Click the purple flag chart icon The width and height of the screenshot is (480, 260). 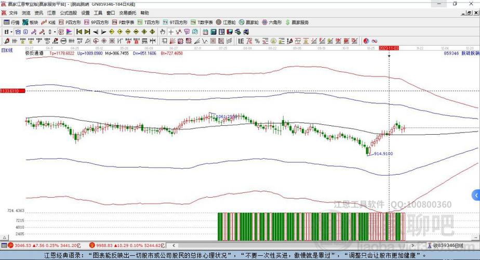69,32
